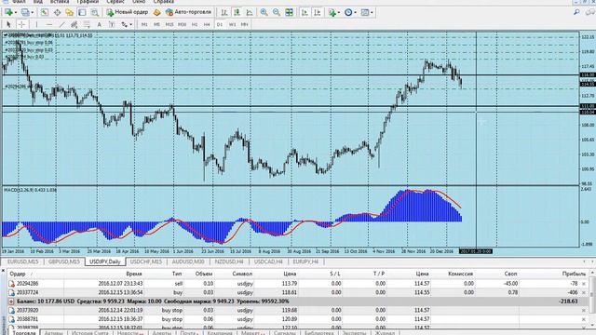Expand the Indicators dropdown arrow
This screenshot has height=335, width=596.
tap(339, 12)
